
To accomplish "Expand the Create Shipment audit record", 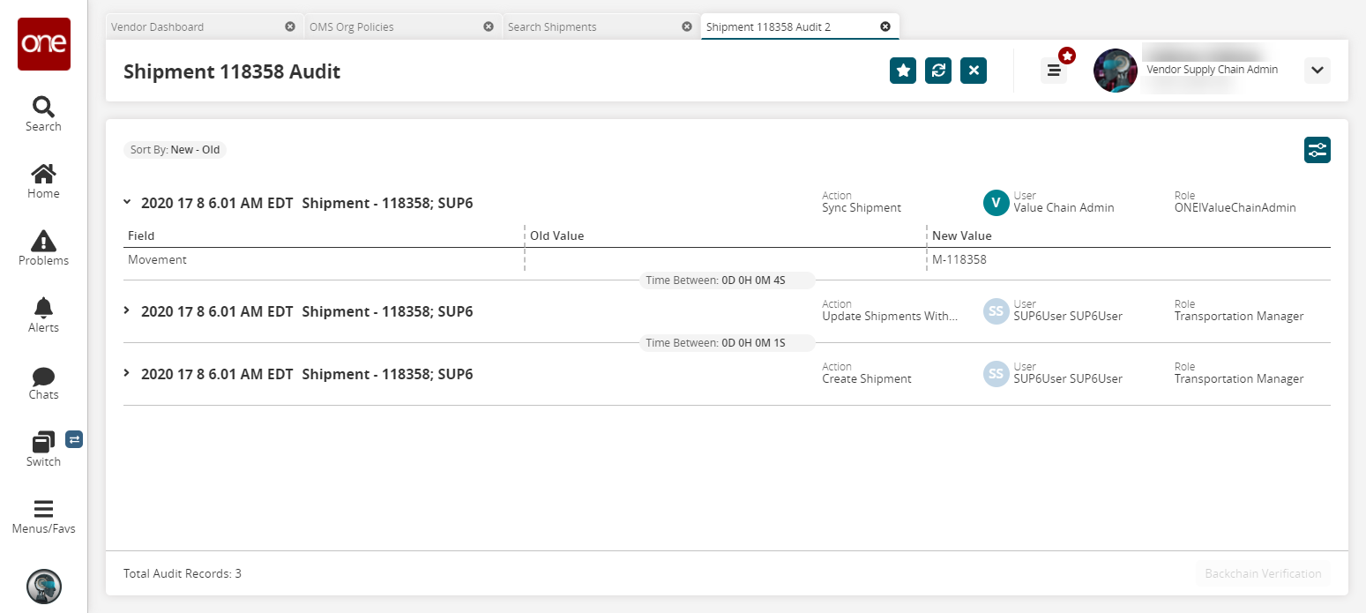I will tap(127, 374).
